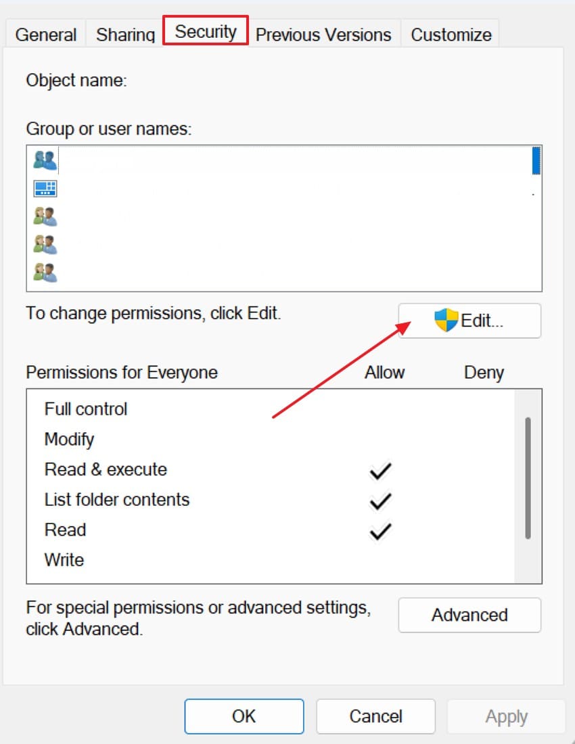Viewport: 575px width, 744px height.
Task: Click the Read & execute permission label
Action: tap(106, 469)
